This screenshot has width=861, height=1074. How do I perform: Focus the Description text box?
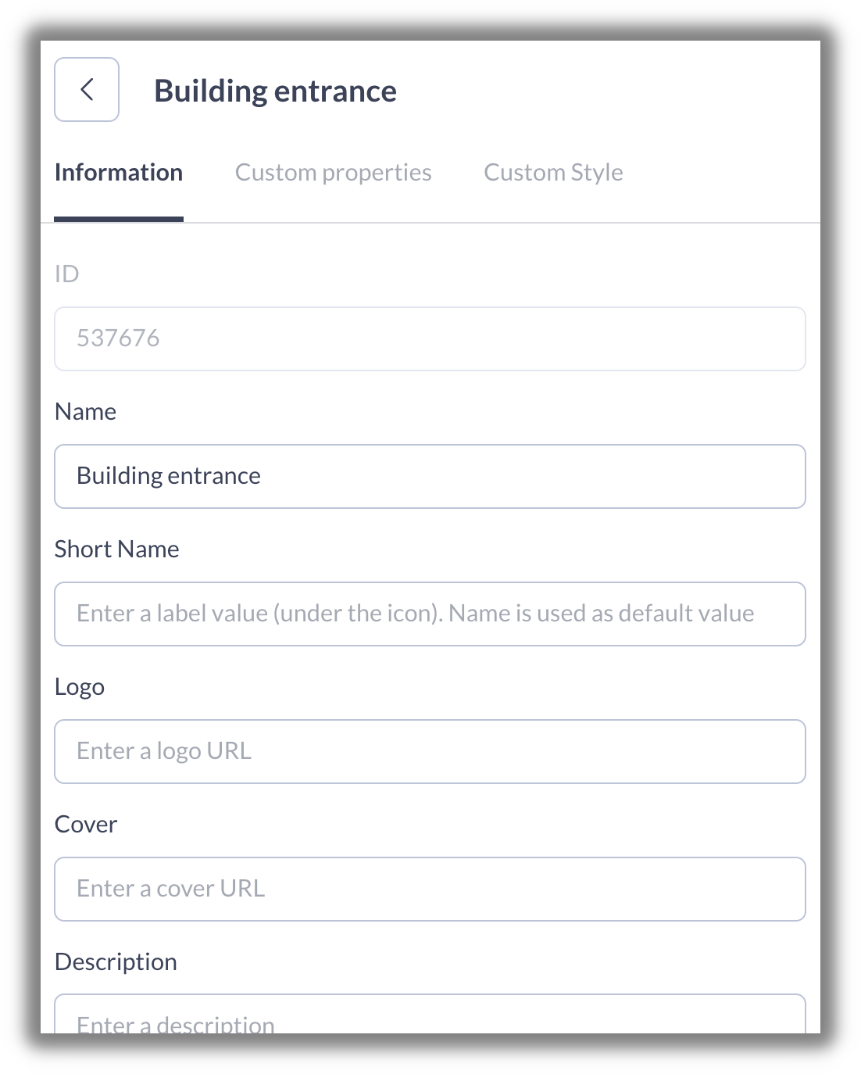(430, 1016)
